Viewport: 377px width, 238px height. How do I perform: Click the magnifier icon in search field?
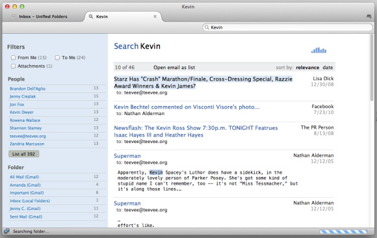click(207, 27)
